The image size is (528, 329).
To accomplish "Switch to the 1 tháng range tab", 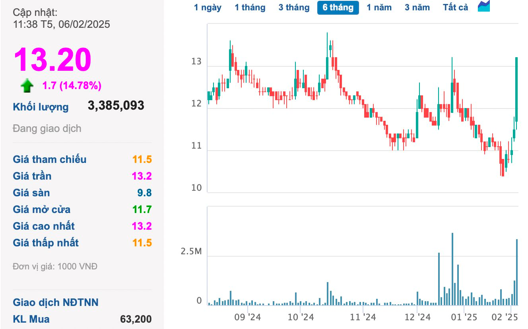I will point(250,8).
